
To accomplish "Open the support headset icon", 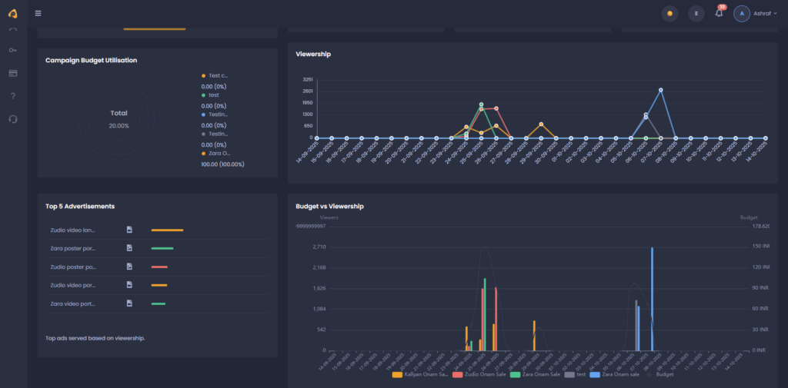I will 13,119.
